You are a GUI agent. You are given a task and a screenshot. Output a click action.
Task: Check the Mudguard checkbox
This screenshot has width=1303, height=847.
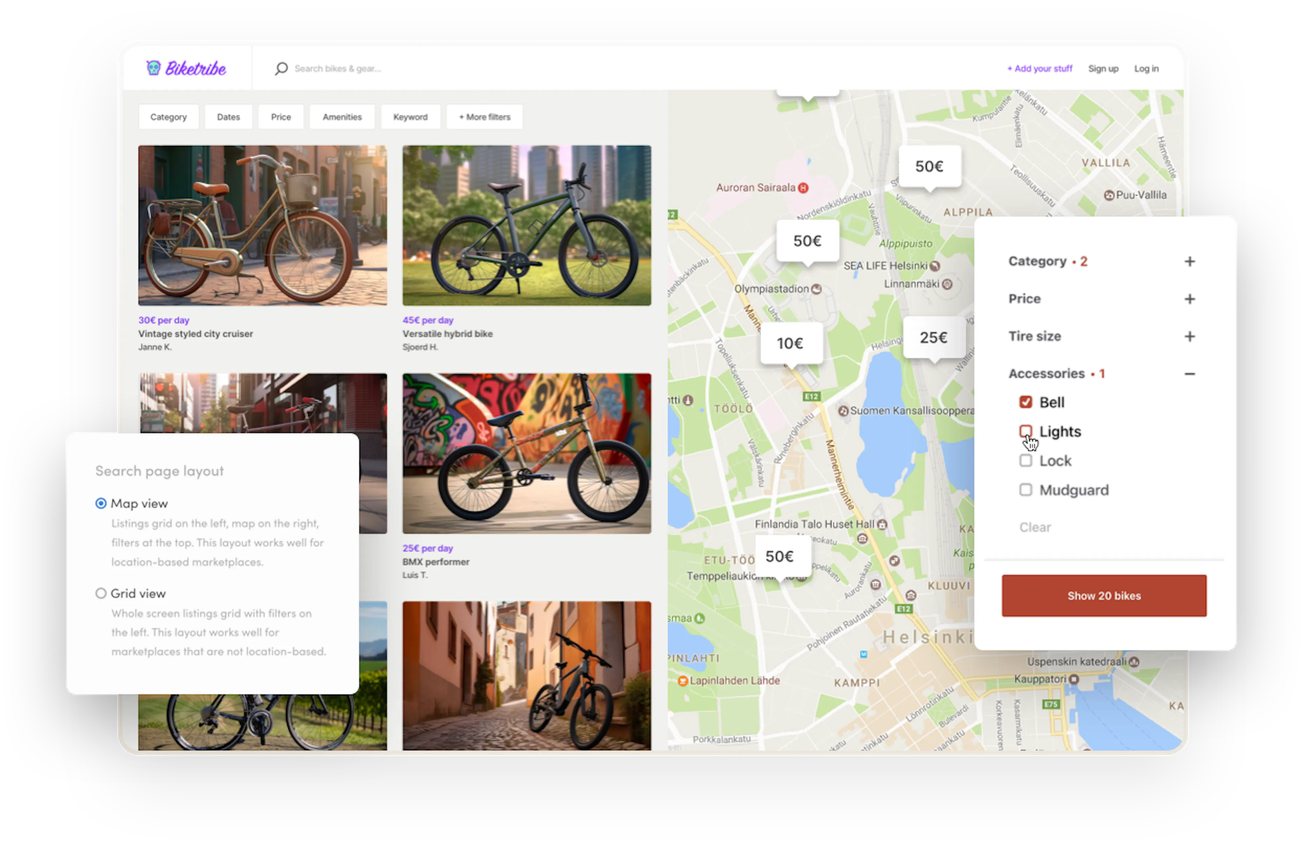(x=1025, y=490)
